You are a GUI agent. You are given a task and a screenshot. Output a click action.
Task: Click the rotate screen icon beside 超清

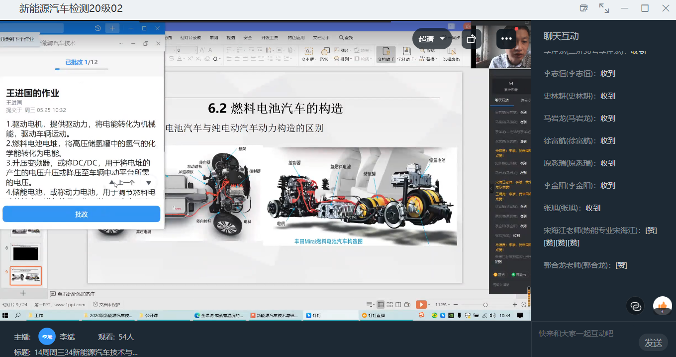coord(471,39)
